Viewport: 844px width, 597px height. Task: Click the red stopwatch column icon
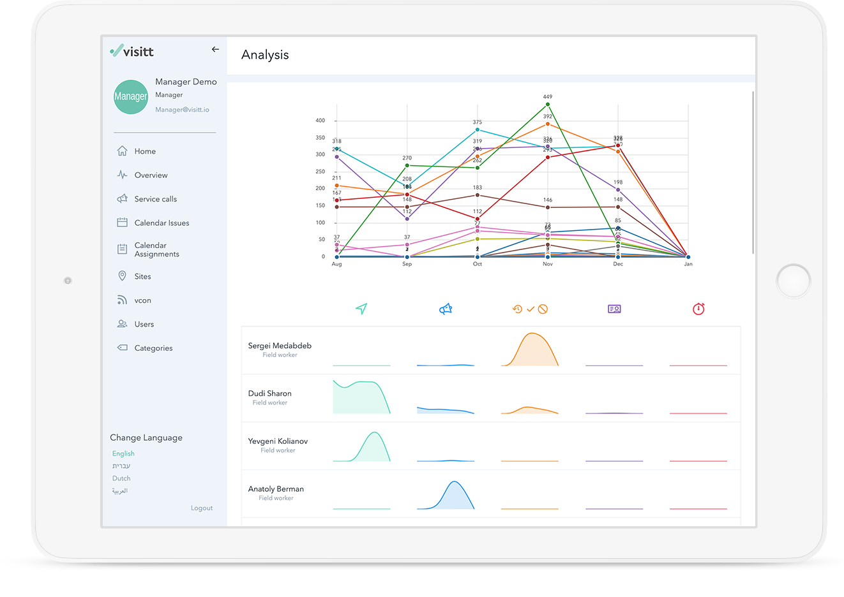[x=698, y=309]
